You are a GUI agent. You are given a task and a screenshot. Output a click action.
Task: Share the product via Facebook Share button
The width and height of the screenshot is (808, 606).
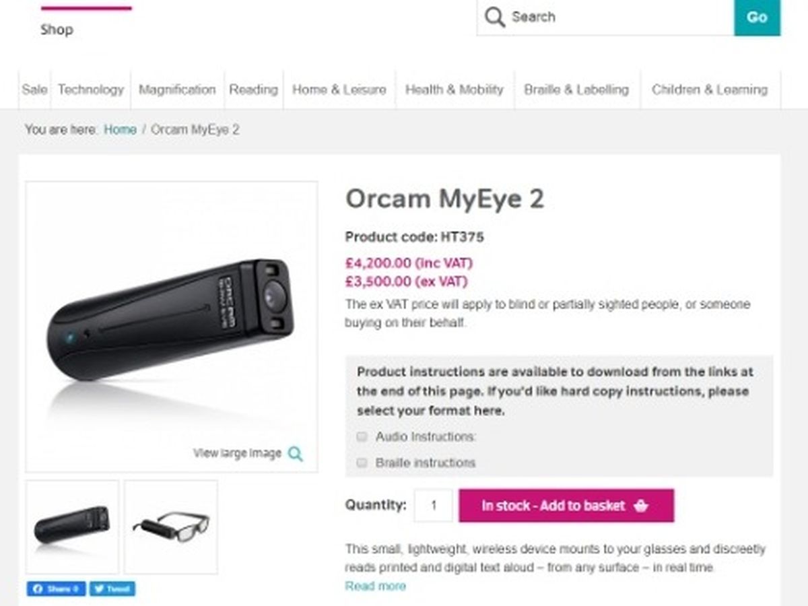pos(57,588)
